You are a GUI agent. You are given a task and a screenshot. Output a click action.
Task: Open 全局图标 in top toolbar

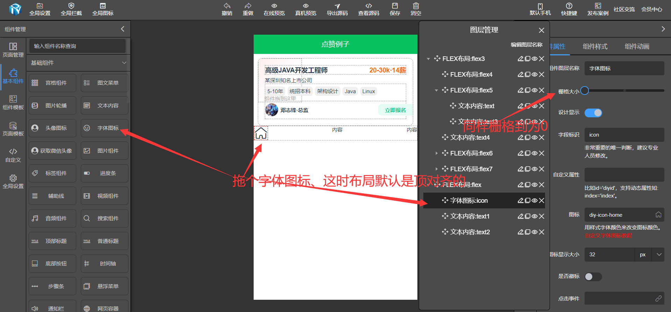point(103,9)
